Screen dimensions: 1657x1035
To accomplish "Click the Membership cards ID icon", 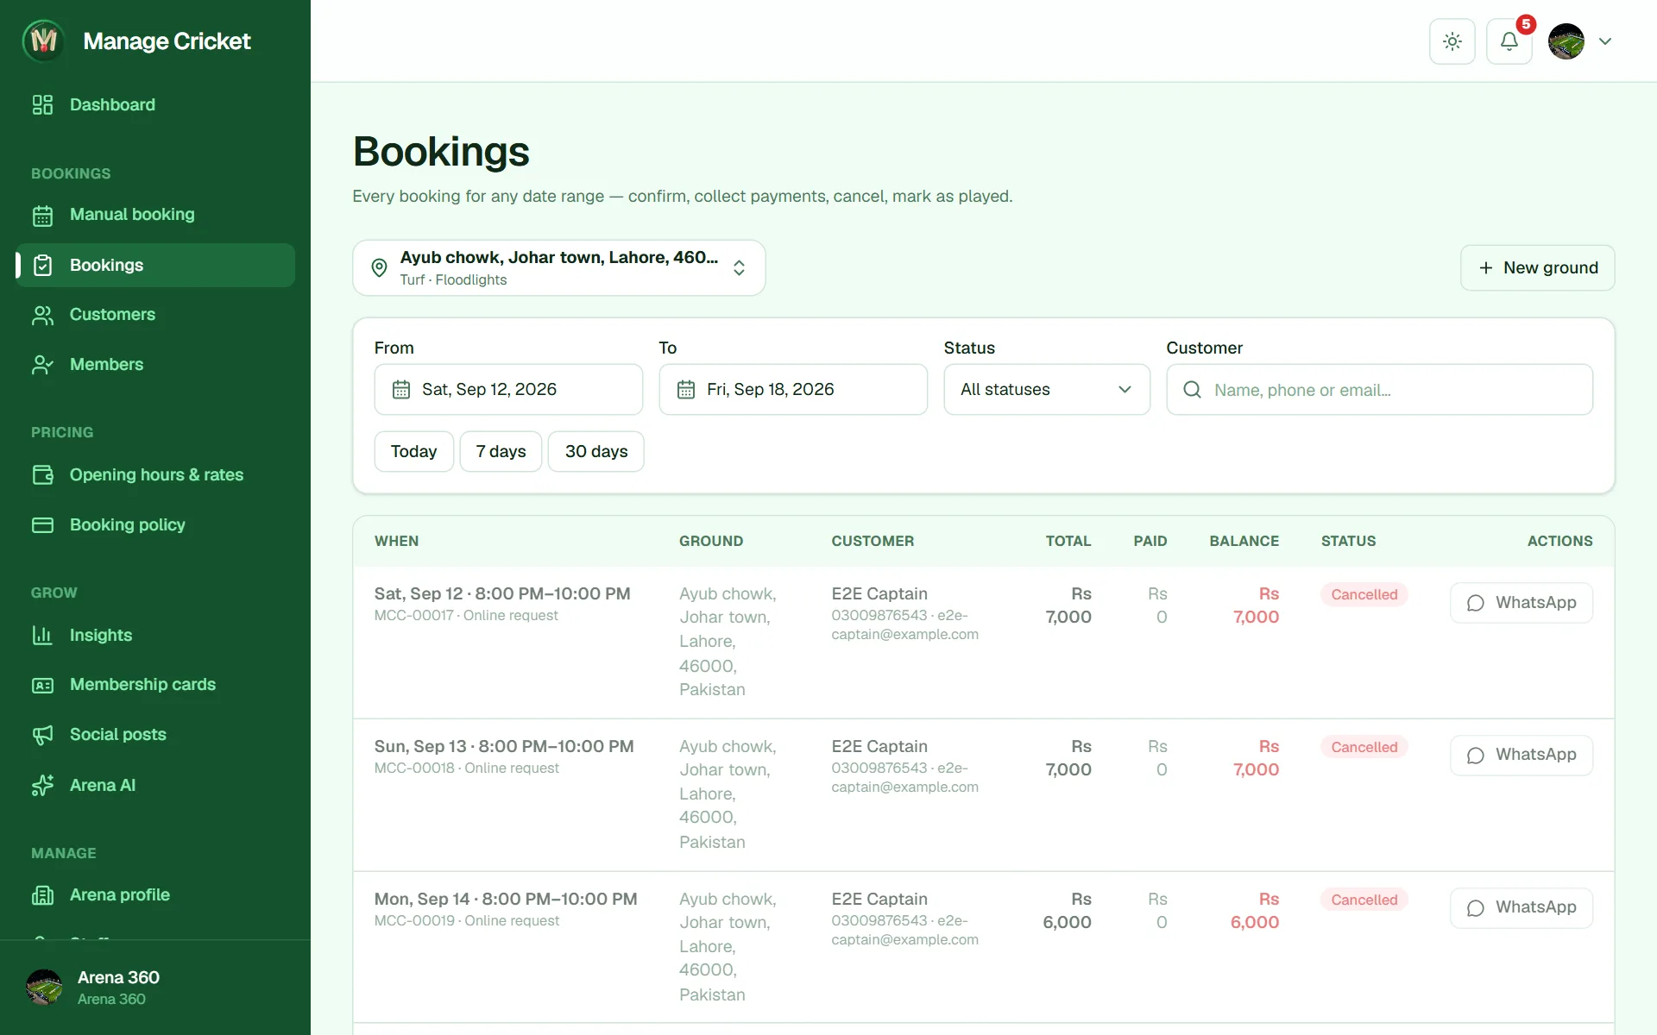I will 42,685.
